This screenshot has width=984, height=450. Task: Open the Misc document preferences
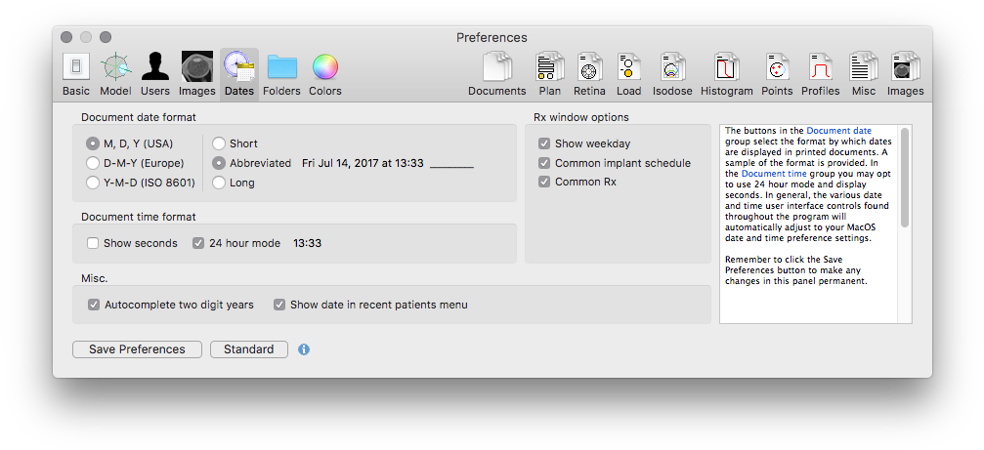point(864,74)
